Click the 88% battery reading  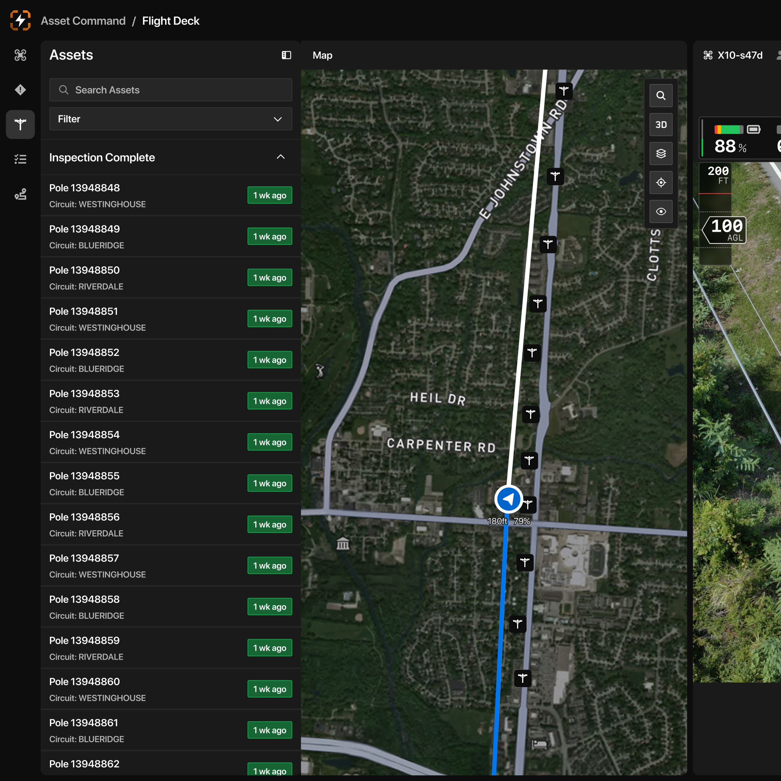[730, 146]
